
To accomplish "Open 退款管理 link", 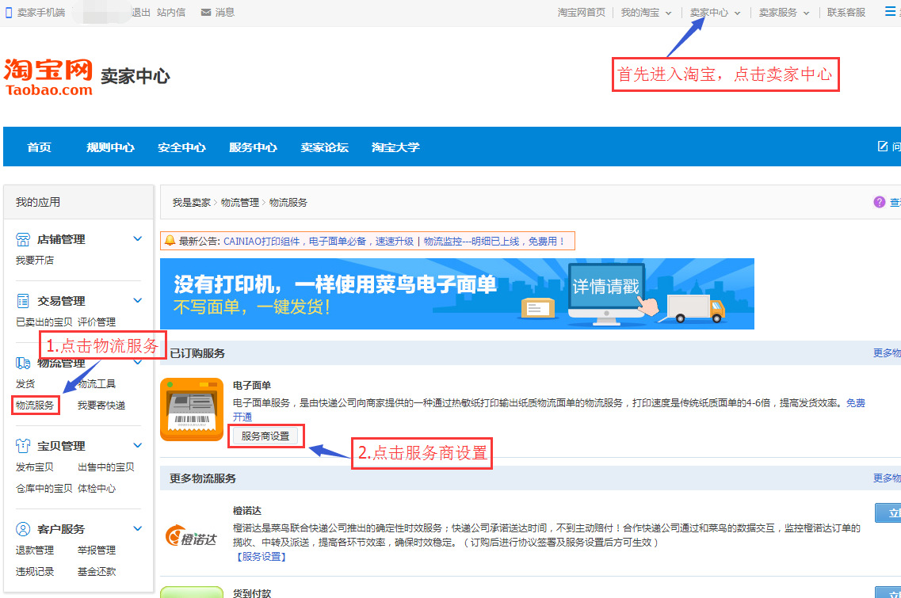I will (x=35, y=550).
